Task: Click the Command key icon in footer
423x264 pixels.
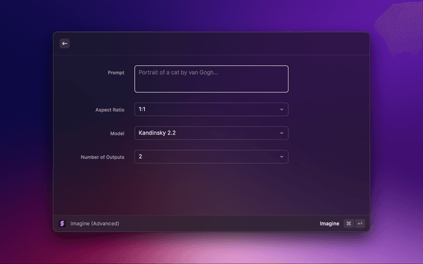Action: pyautogui.click(x=348, y=223)
